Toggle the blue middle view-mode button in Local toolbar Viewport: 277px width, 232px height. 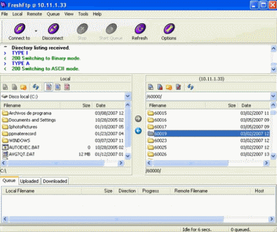(58, 87)
